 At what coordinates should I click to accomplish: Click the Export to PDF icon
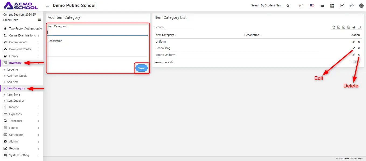tap(349, 27)
